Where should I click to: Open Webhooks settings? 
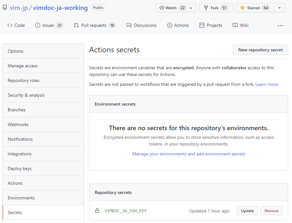tap(43, 124)
